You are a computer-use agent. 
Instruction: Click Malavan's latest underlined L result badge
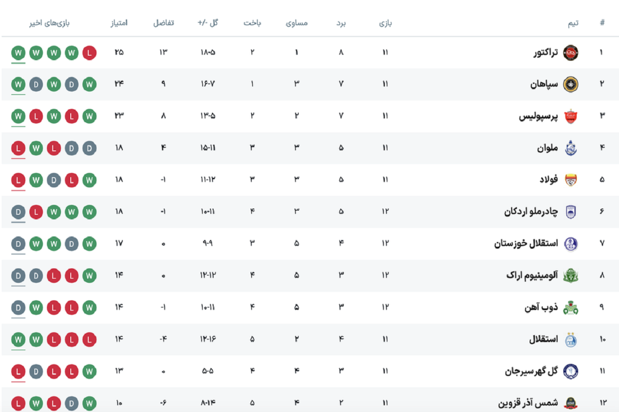(19, 148)
